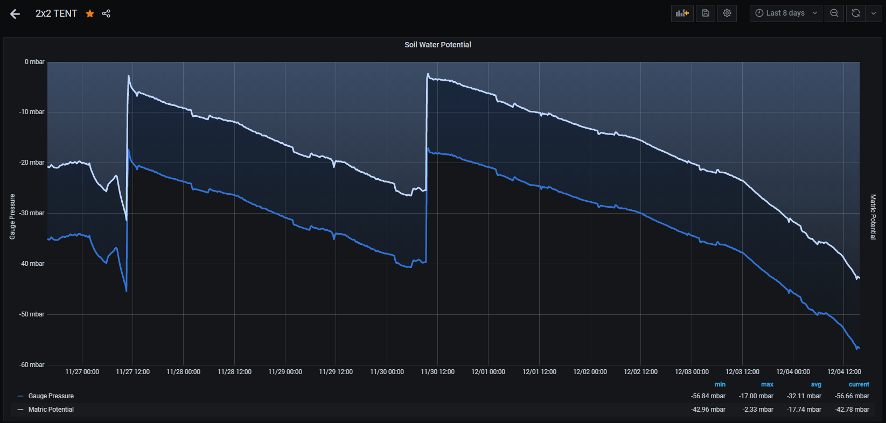Click Gauge Pressure avg value -32.11 mbar
The width and height of the screenshot is (886, 423).
click(804, 396)
